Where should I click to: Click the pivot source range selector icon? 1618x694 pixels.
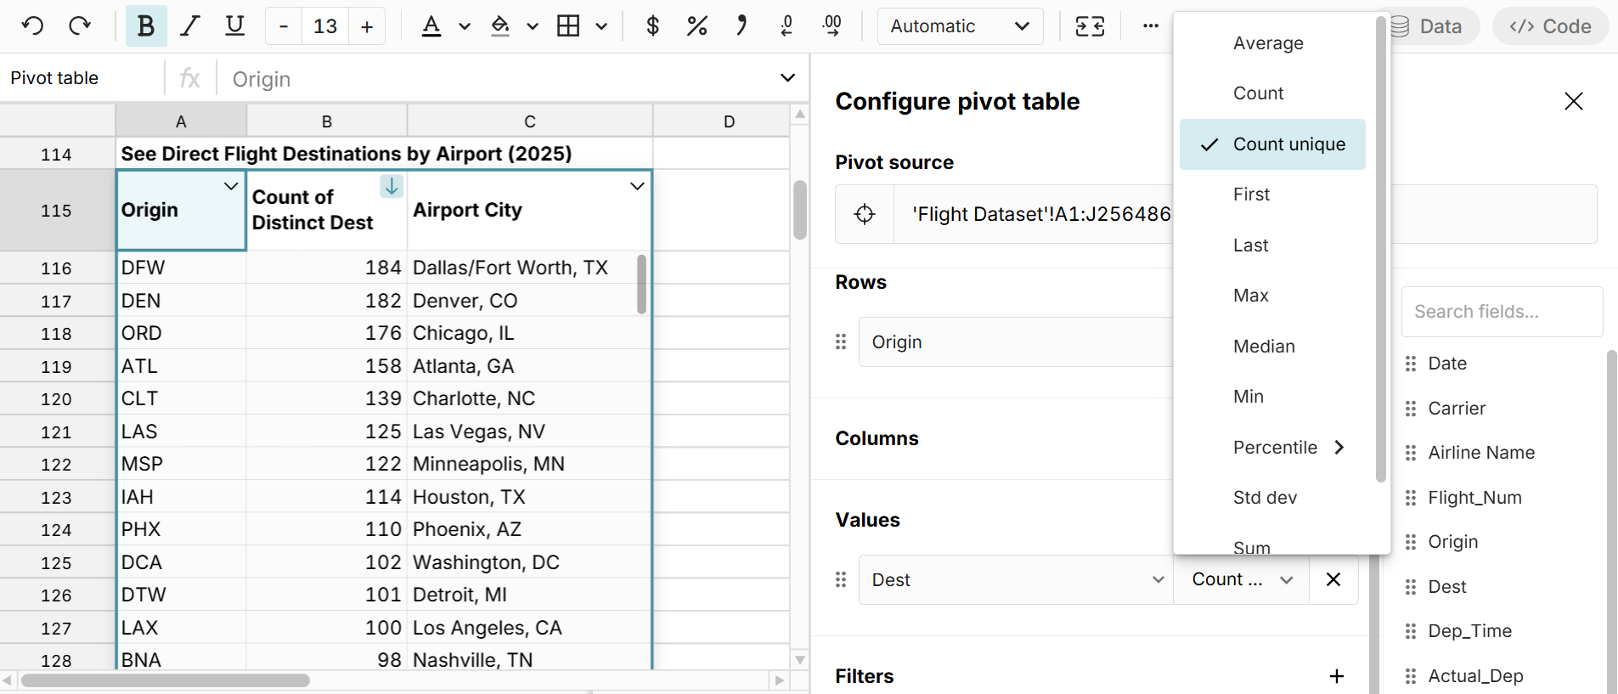[865, 214]
